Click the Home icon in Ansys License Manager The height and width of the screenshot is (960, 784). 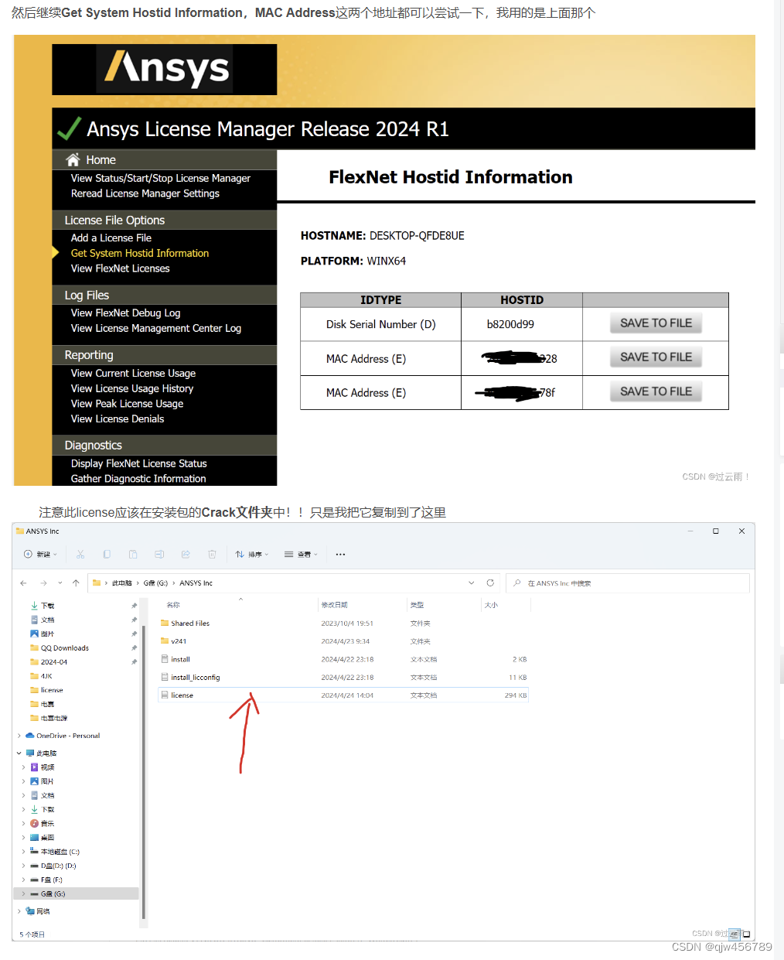click(73, 159)
